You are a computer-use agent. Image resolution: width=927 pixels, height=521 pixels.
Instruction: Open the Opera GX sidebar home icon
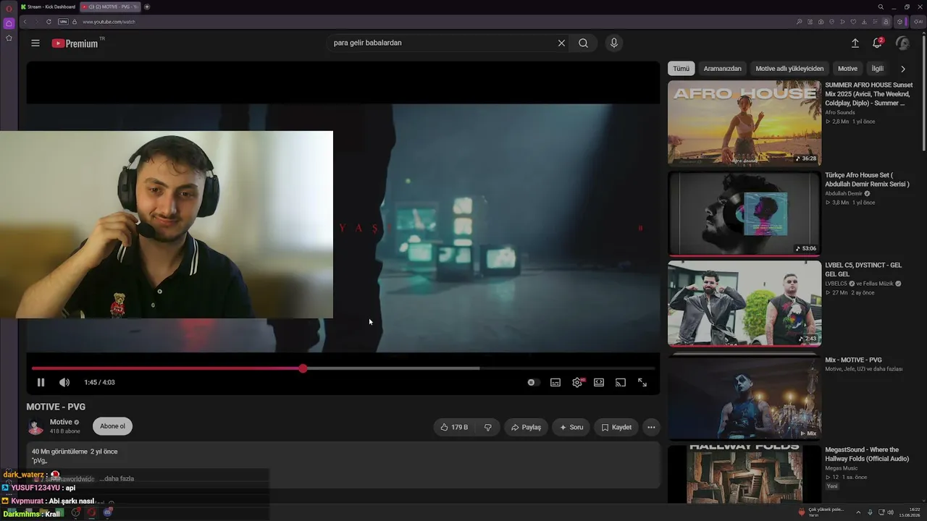pyautogui.click(x=9, y=23)
